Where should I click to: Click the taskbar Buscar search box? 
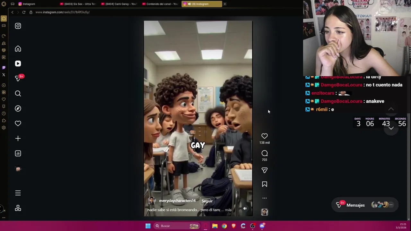177,226
